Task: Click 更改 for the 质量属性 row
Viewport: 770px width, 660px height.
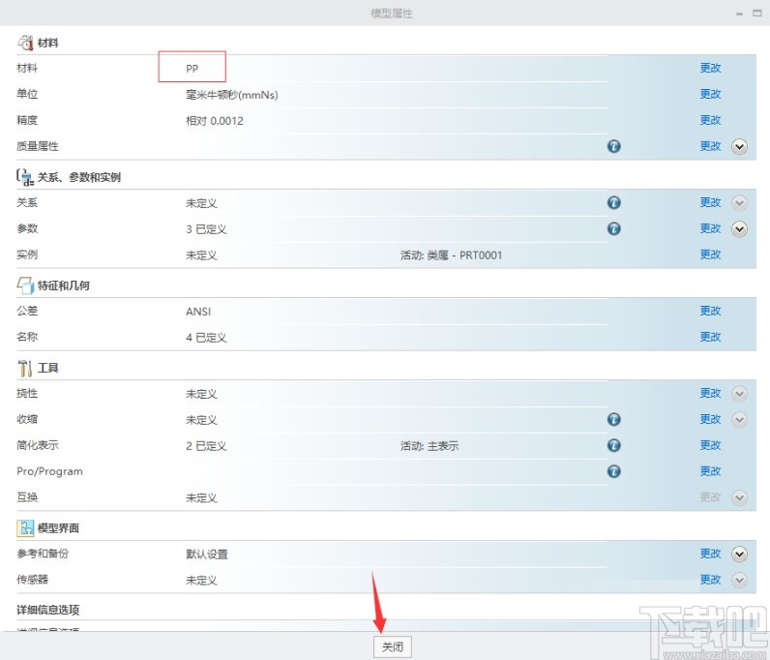Action: pyautogui.click(x=710, y=146)
